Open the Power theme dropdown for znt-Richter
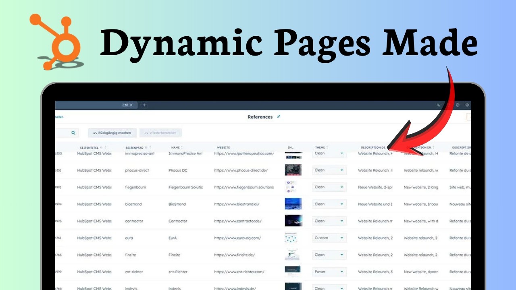This screenshot has height=290, width=516. point(329,271)
